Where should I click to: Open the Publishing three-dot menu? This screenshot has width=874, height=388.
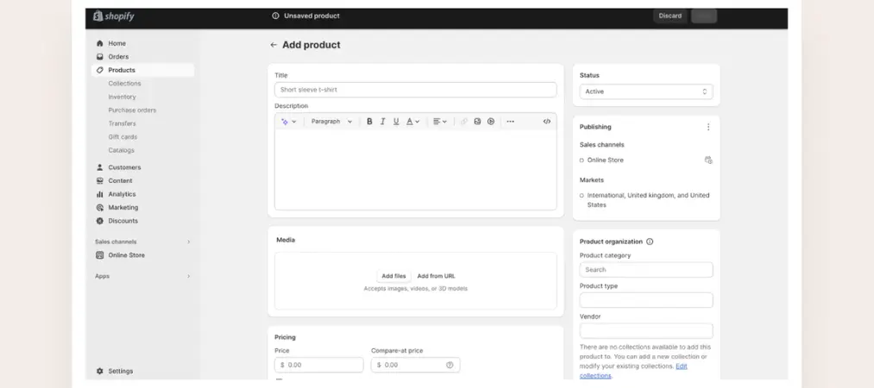[x=707, y=127]
